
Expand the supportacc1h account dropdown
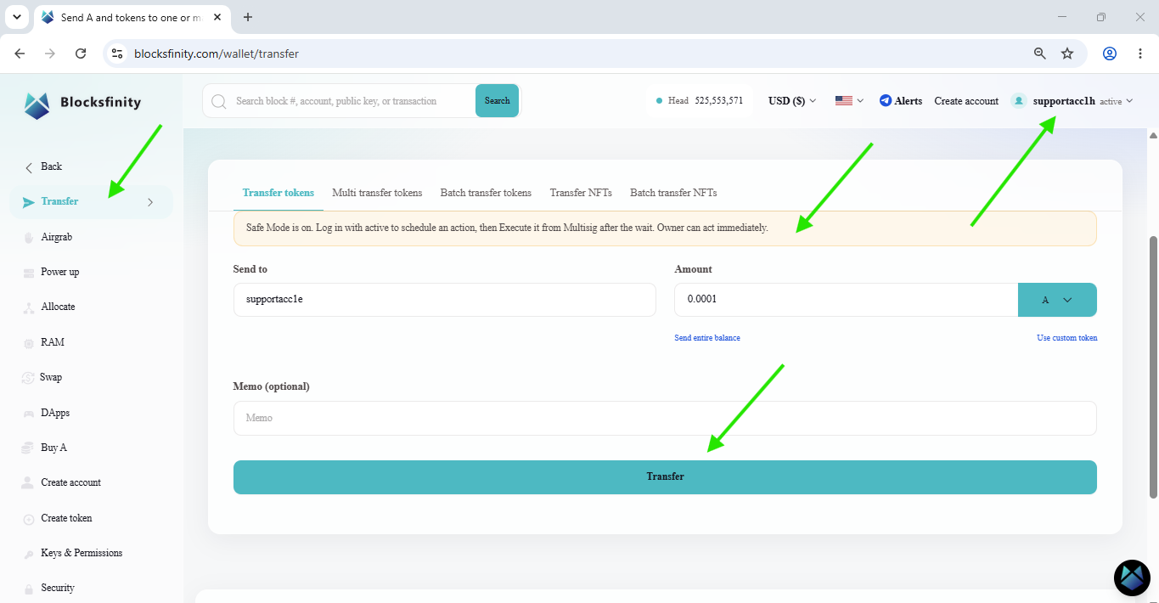[1128, 101]
